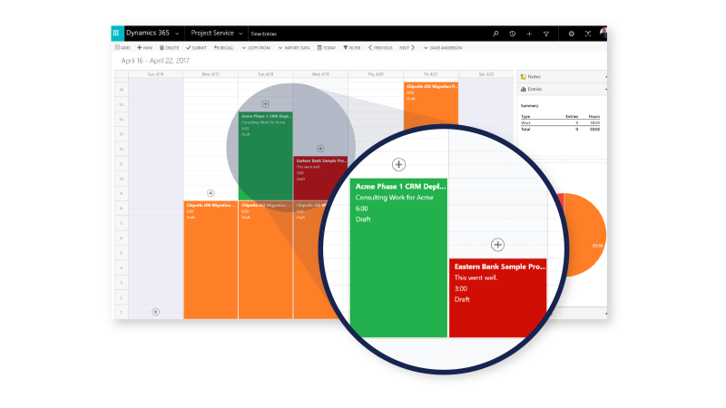Expand the Notes panel header
Viewport: 726px width, 408px height.
[561, 76]
